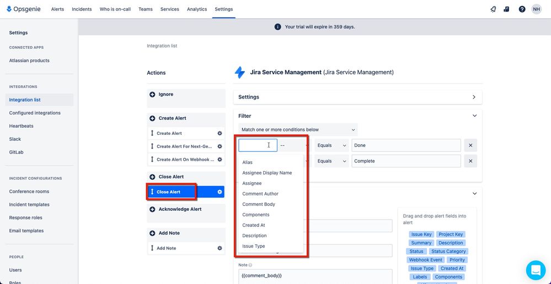Viewport: 551px width, 284px height.
Task: Open Configured integrations in sidebar
Action: coord(35,113)
